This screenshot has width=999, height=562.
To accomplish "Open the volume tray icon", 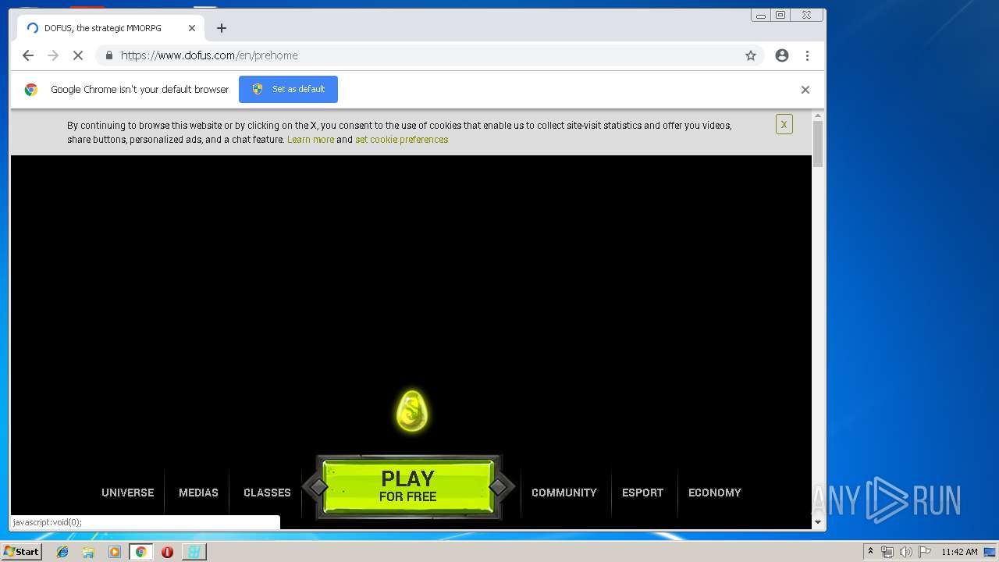I will coord(905,552).
